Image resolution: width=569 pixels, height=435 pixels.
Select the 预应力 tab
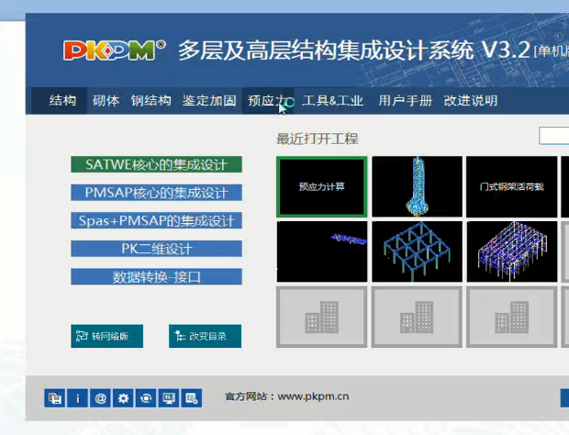coord(268,101)
